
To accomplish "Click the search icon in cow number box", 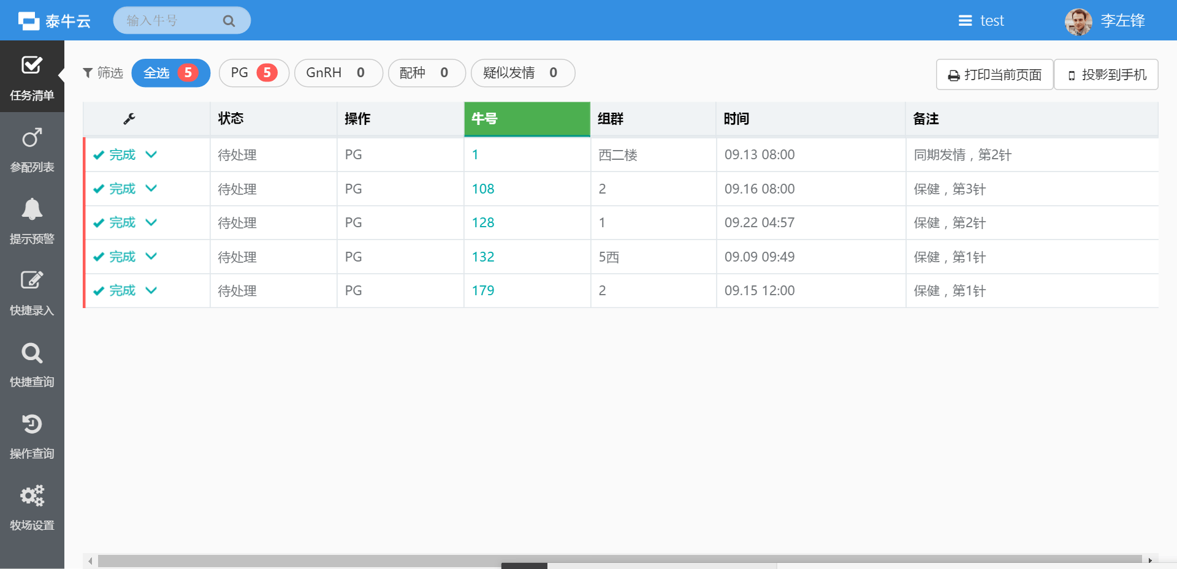I will coord(229,21).
